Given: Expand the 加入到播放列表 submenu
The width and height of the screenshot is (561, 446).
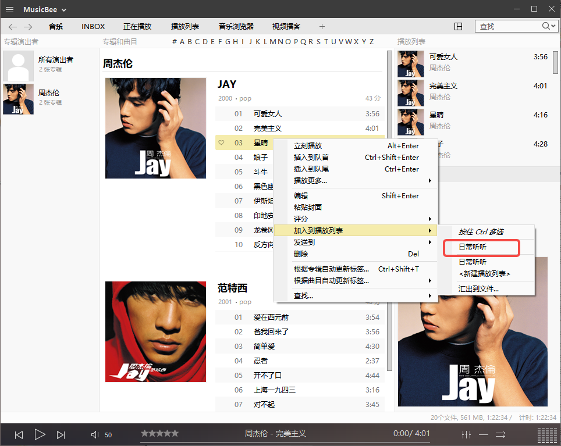Looking at the screenshot, I should click(356, 230).
